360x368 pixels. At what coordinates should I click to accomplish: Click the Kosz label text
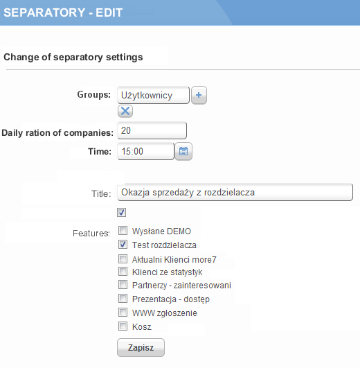click(142, 327)
